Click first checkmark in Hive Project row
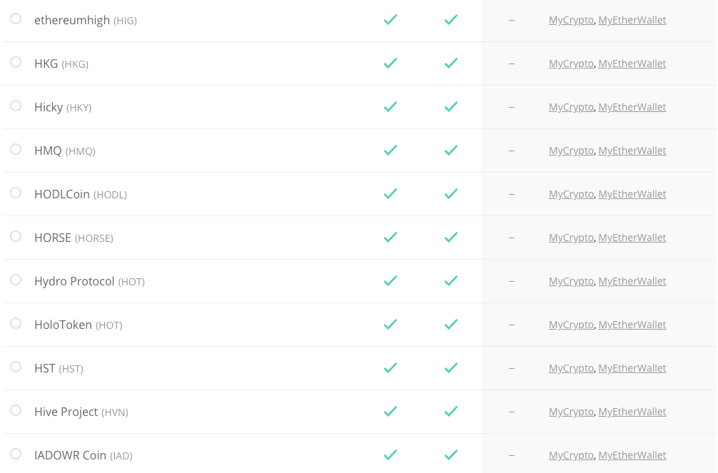Image resolution: width=718 pixels, height=473 pixels. [x=390, y=411]
